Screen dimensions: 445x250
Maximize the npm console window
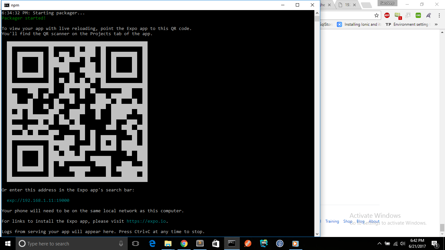pos(297,5)
